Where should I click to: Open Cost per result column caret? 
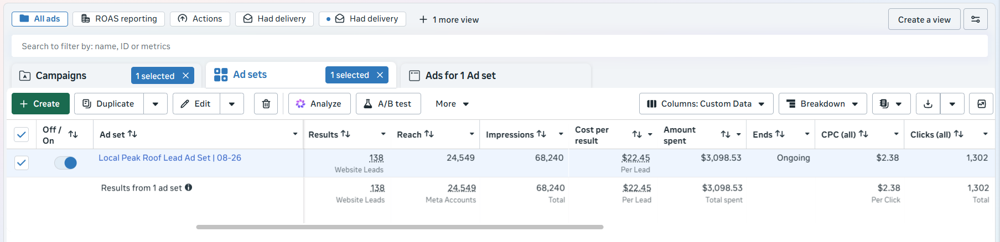[x=650, y=135]
